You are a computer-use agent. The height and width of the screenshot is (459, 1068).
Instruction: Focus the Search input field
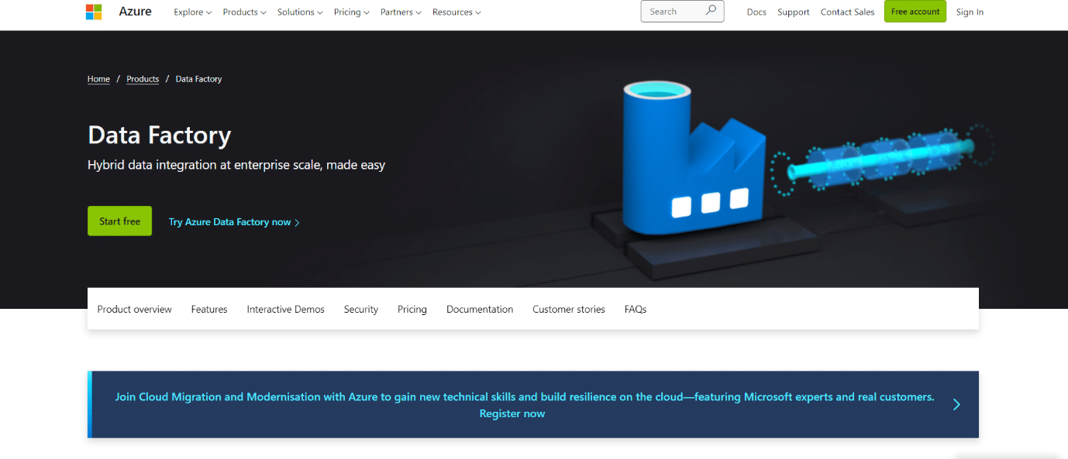[682, 11]
